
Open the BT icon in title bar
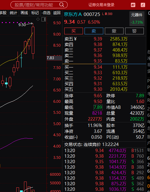pyautogui.click(x=133, y=5)
